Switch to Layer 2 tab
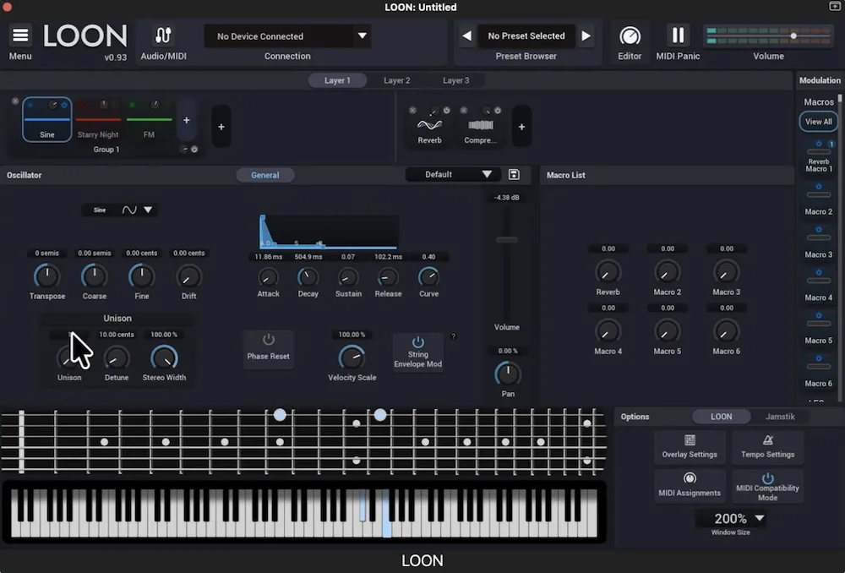This screenshot has height=573, width=845. pyautogui.click(x=396, y=80)
